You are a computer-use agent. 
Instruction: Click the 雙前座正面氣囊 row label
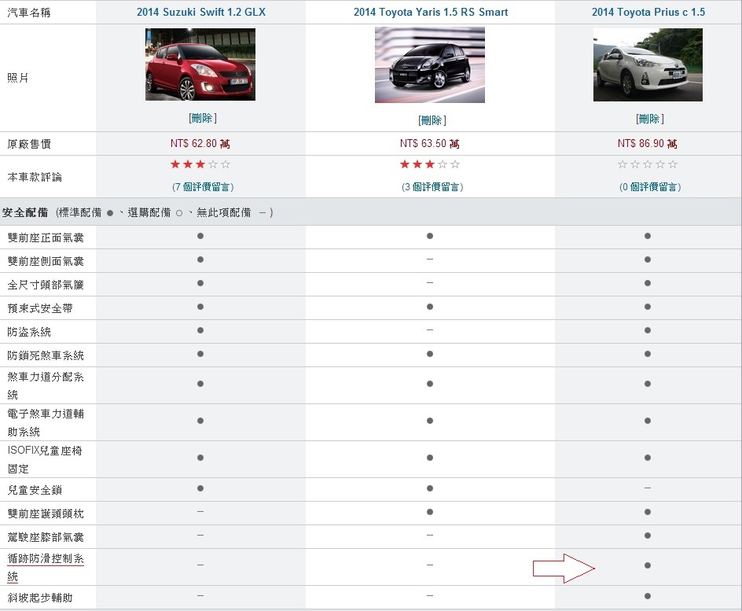(46, 237)
